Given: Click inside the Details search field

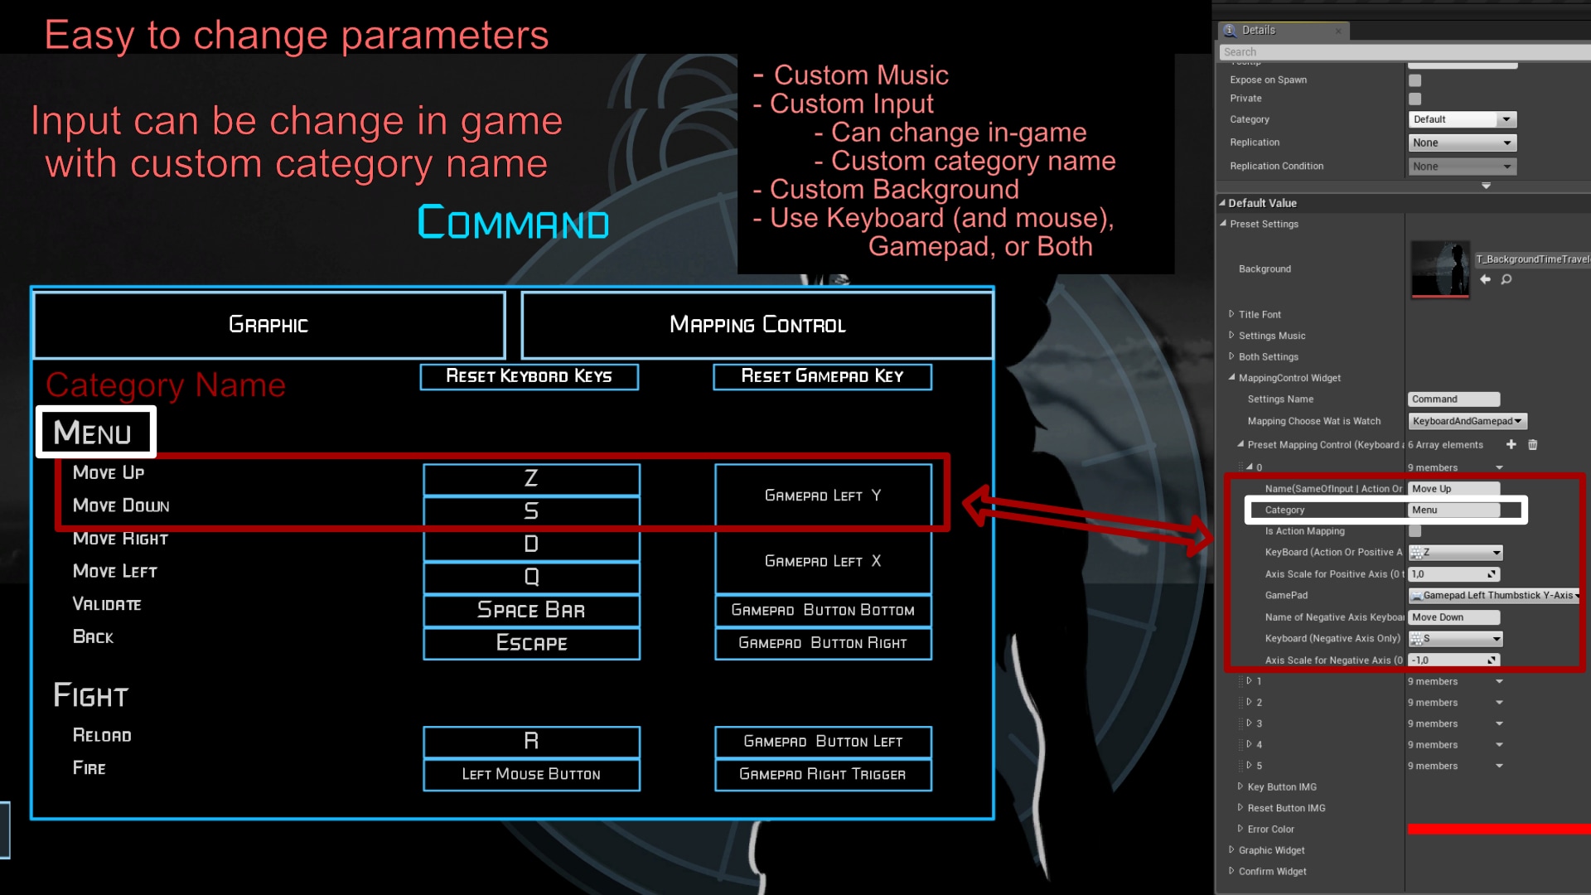Looking at the screenshot, I should (x=1400, y=51).
